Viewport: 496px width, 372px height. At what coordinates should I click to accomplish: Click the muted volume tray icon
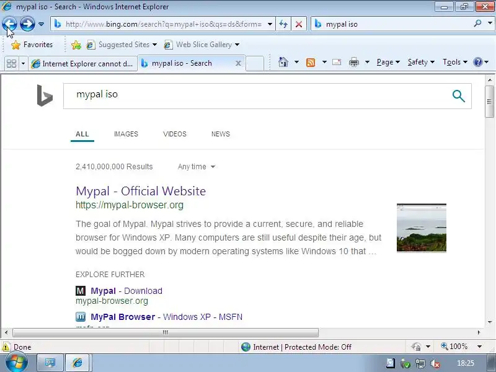coord(435,363)
